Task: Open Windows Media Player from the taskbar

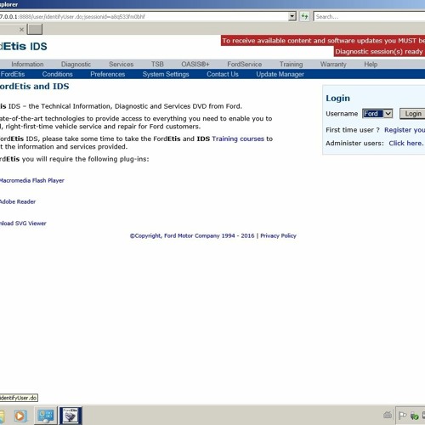Action: [x=20, y=416]
